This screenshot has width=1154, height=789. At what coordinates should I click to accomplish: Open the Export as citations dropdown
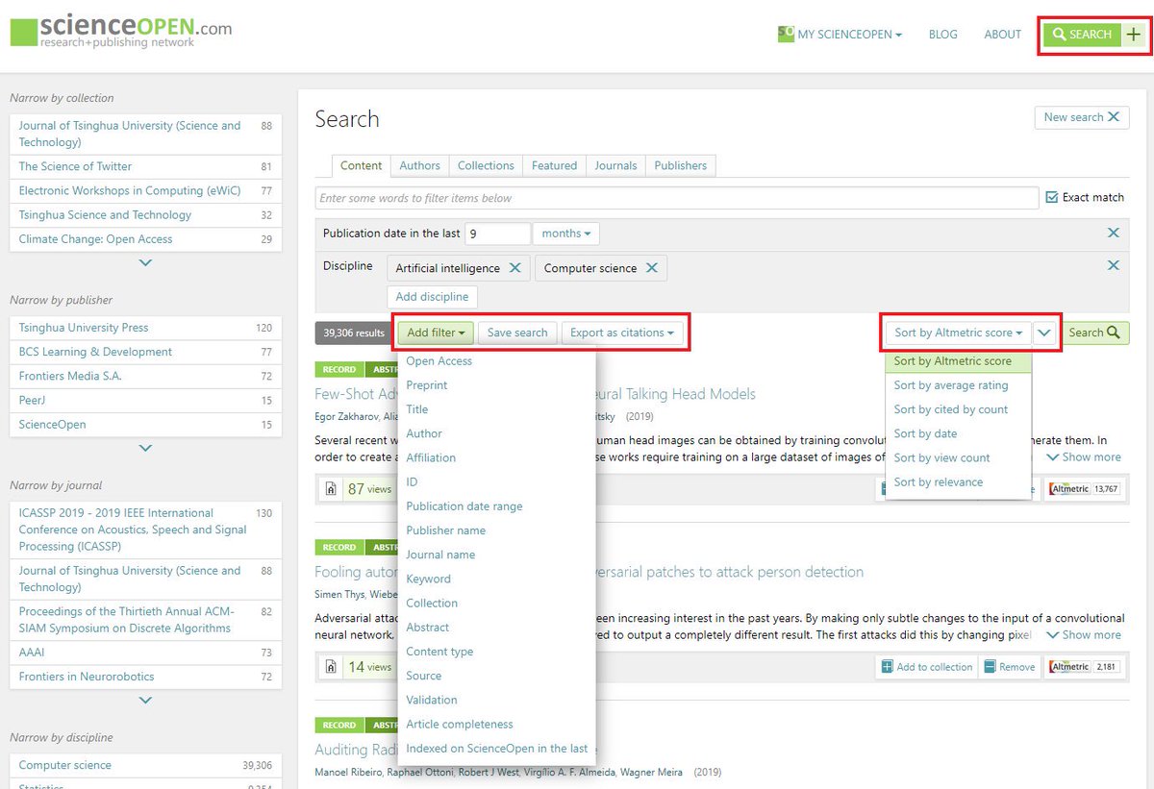pyautogui.click(x=622, y=333)
